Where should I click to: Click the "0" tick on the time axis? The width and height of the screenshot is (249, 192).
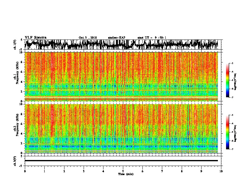click(25, 171)
